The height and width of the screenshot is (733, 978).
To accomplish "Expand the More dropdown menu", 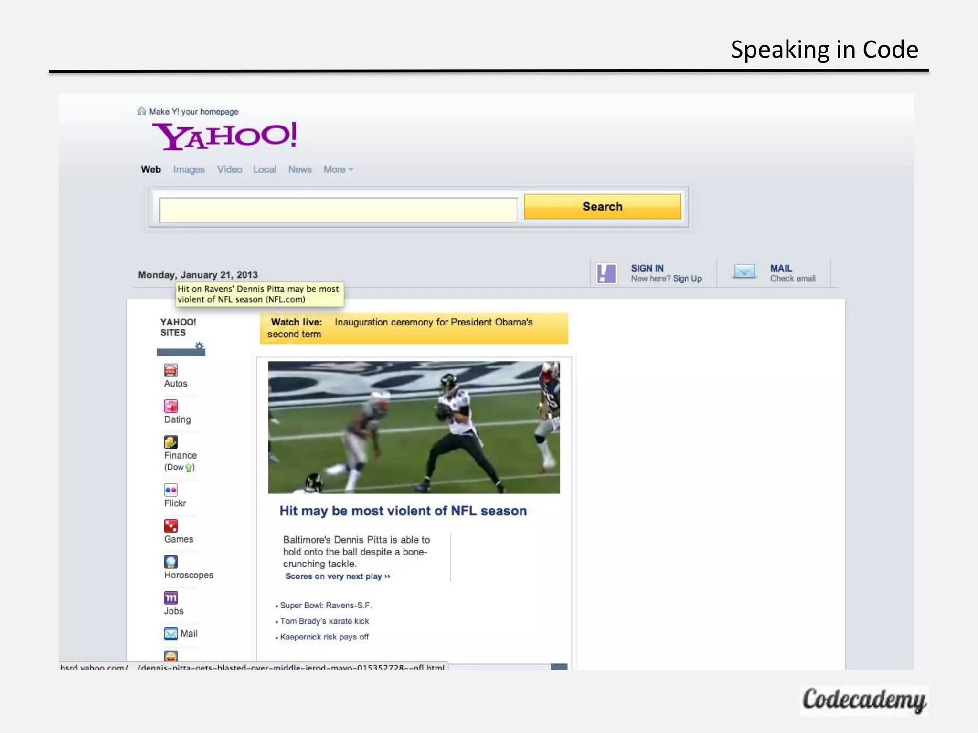I will [x=338, y=169].
